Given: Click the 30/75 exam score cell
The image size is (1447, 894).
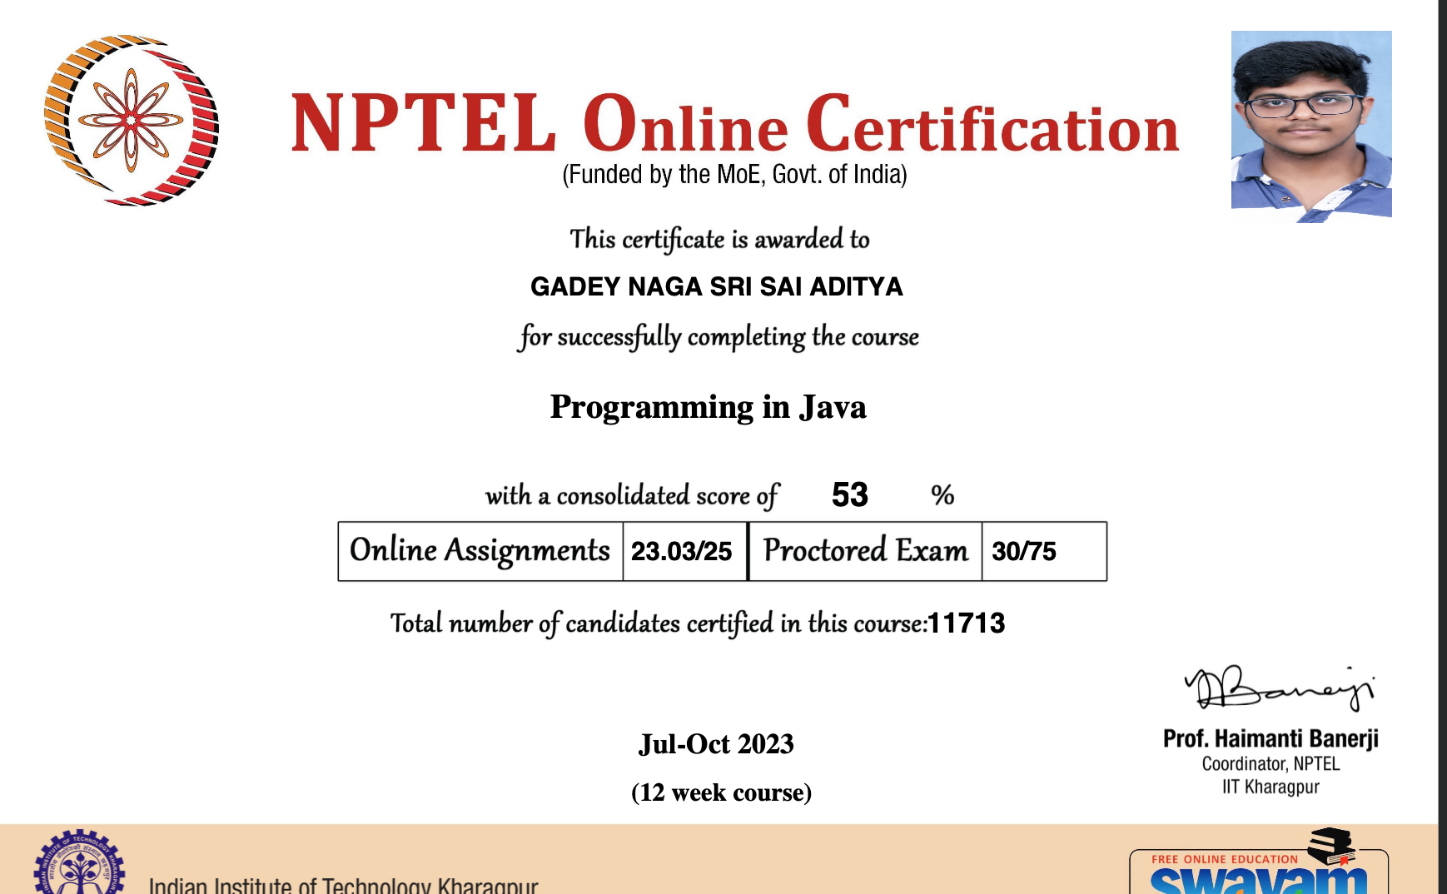Looking at the screenshot, I should (x=1044, y=551).
